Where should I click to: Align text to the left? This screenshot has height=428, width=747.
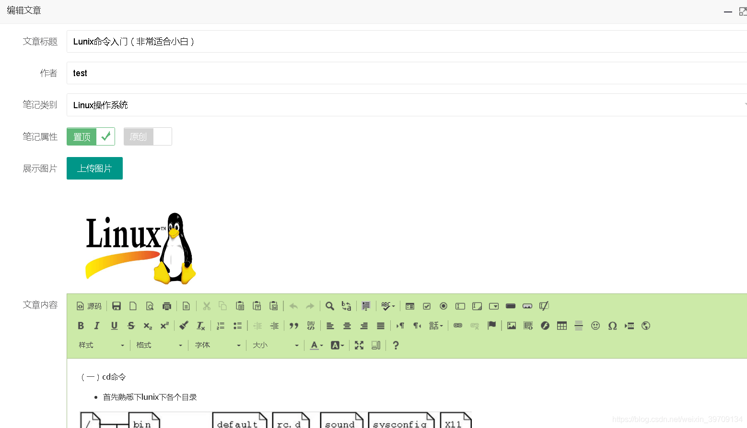point(330,326)
